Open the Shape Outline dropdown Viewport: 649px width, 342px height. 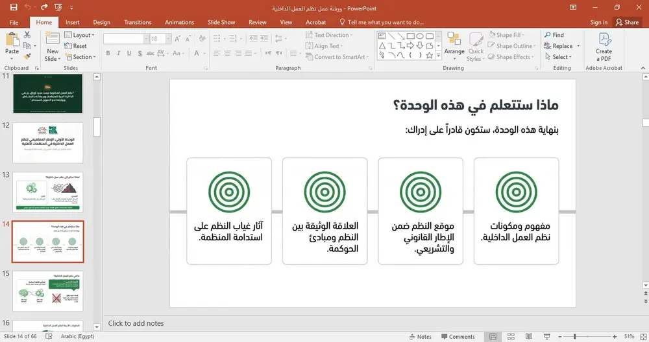click(511, 46)
